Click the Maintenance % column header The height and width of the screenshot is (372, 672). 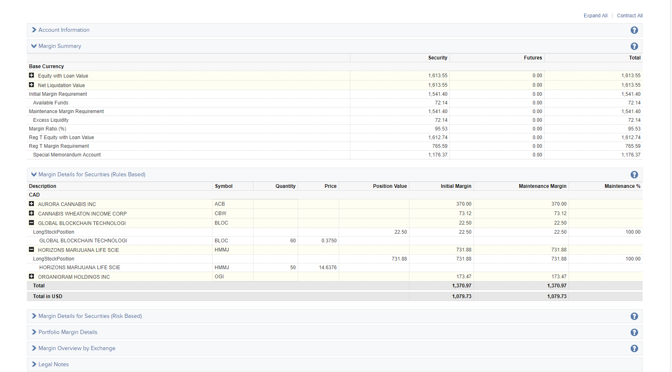click(622, 186)
